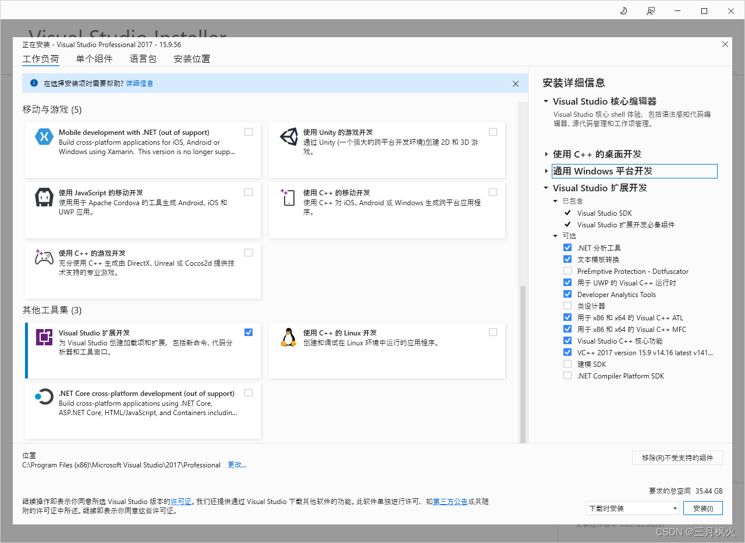Click 更改... to change install location
745x543 pixels.
237,465
